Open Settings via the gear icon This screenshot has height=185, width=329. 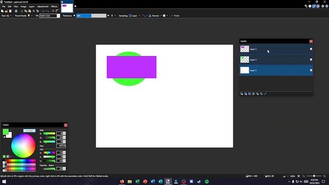pos(323,6)
